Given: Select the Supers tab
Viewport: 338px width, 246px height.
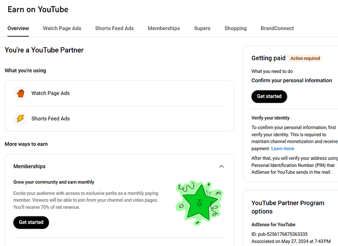Looking at the screenshot, I should point(202,29).
